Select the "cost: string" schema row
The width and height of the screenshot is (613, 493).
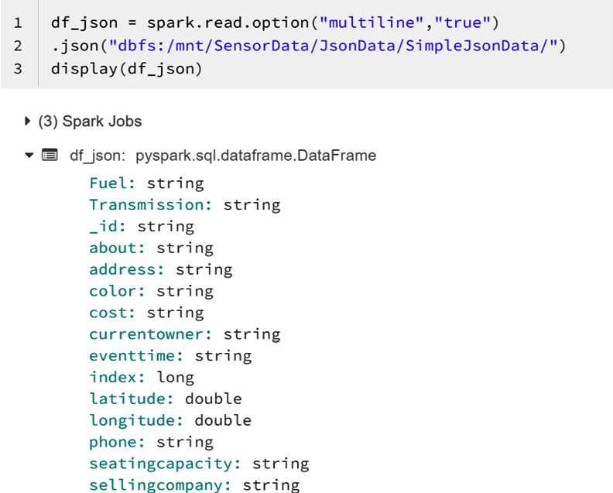146,313
